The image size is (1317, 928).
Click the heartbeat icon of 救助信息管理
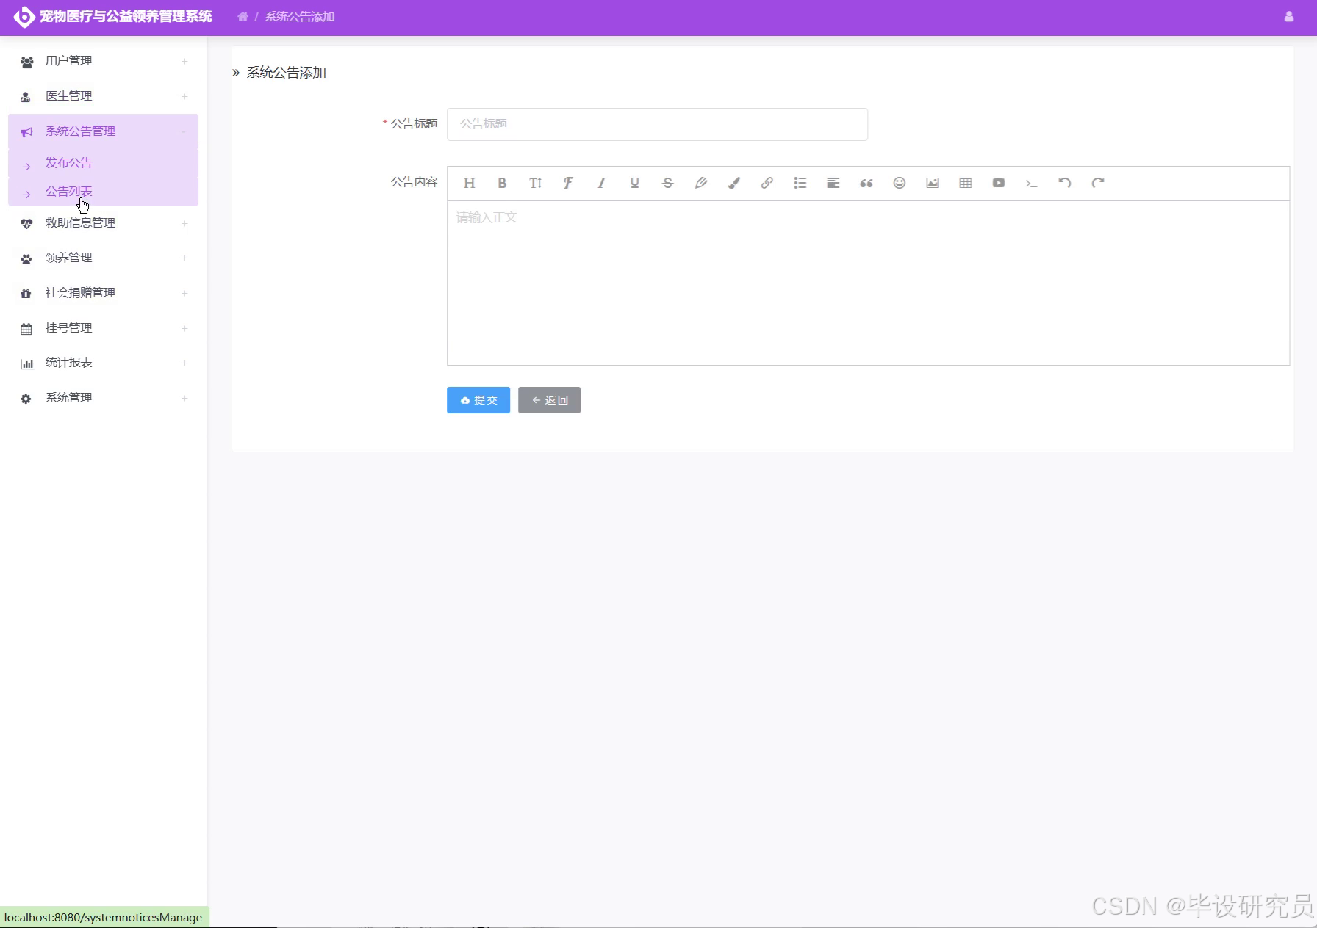click(26, 224)
